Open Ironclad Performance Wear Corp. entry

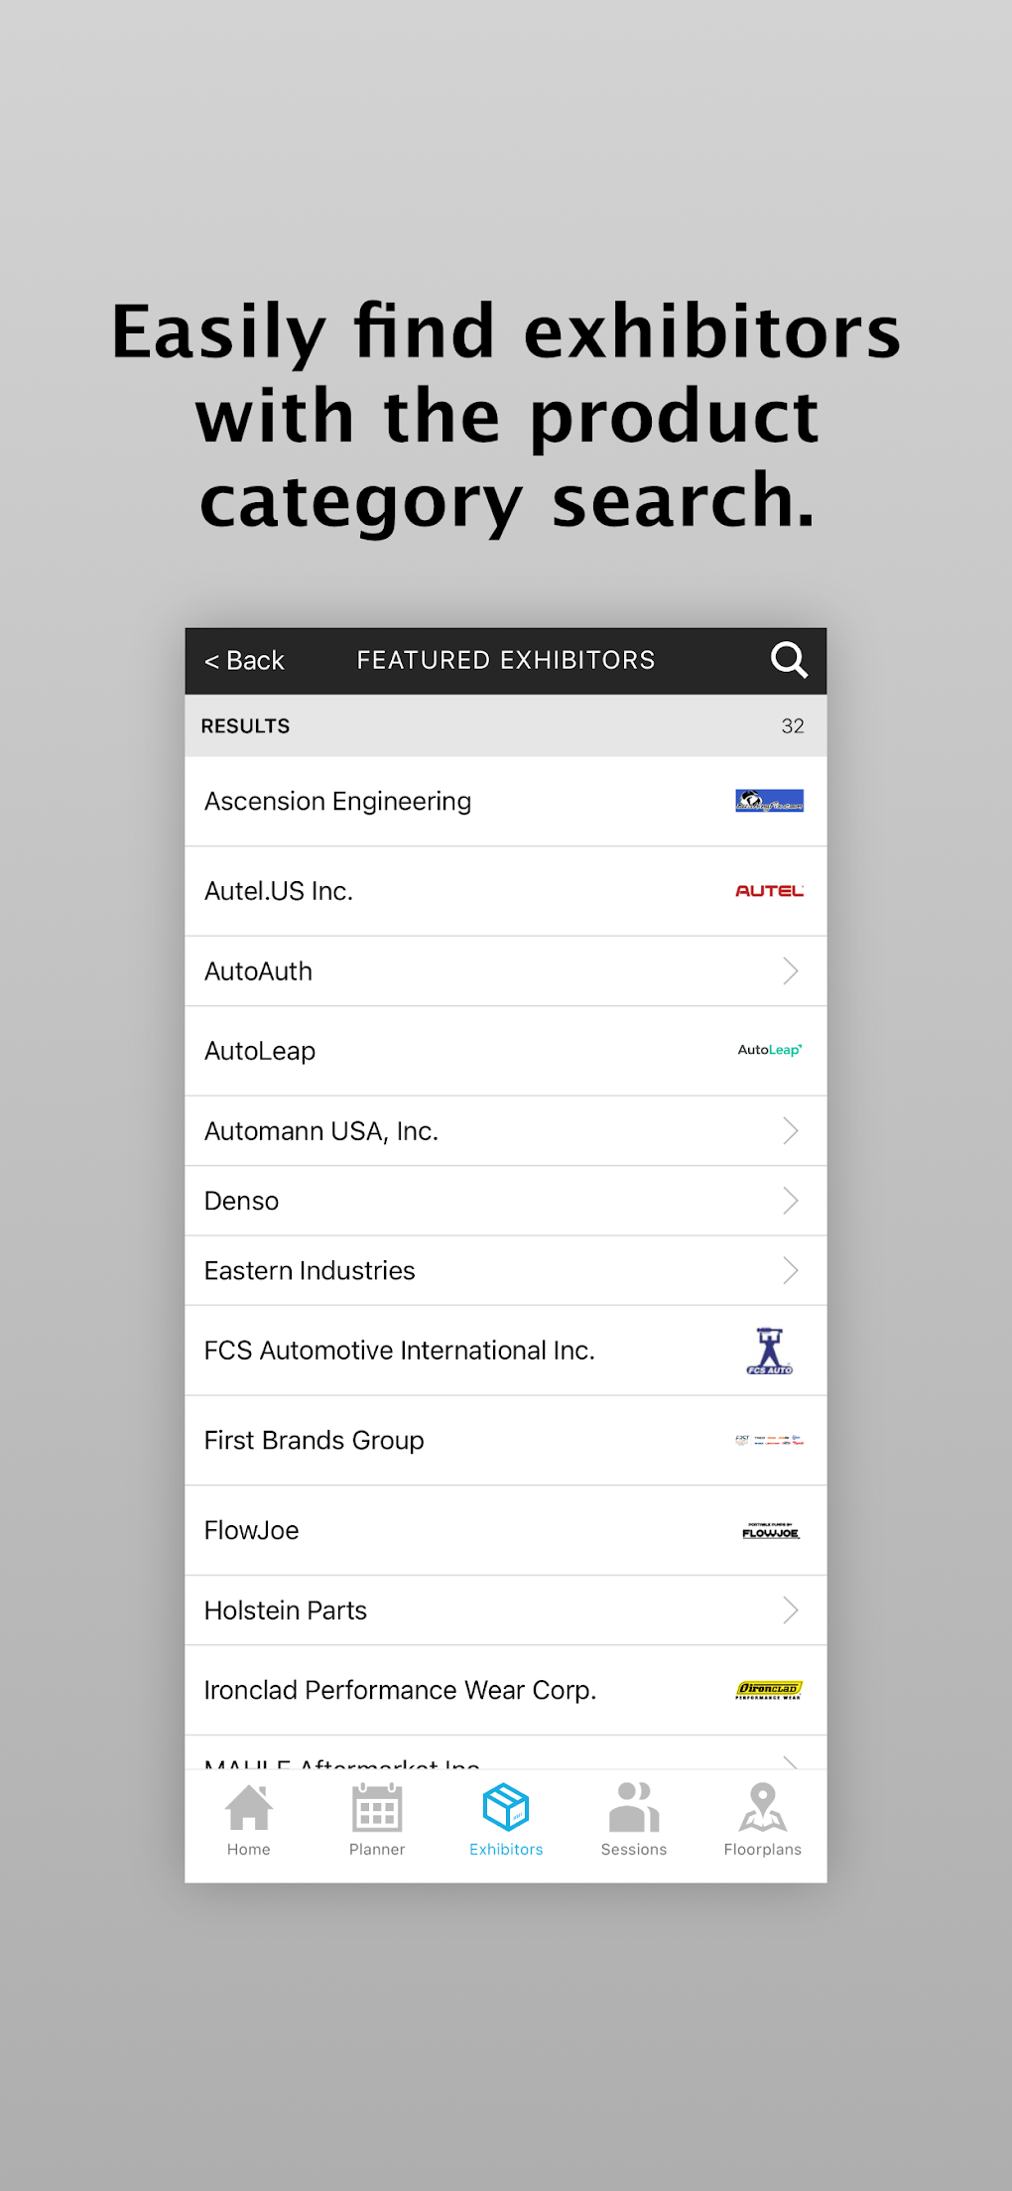click(400, 1690)
